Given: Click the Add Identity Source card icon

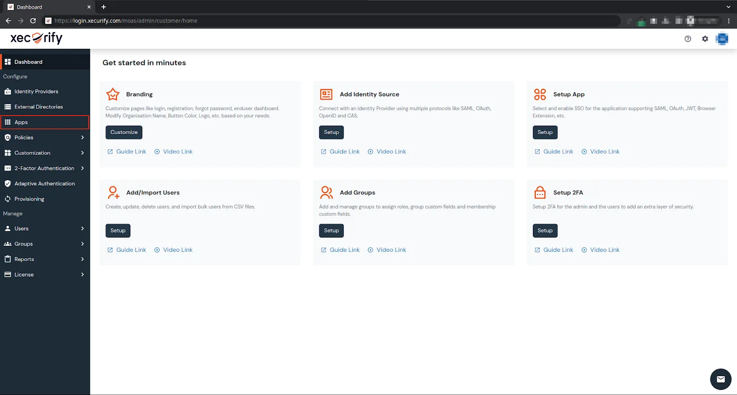Looking at the screenshot, I should point(326,94).
